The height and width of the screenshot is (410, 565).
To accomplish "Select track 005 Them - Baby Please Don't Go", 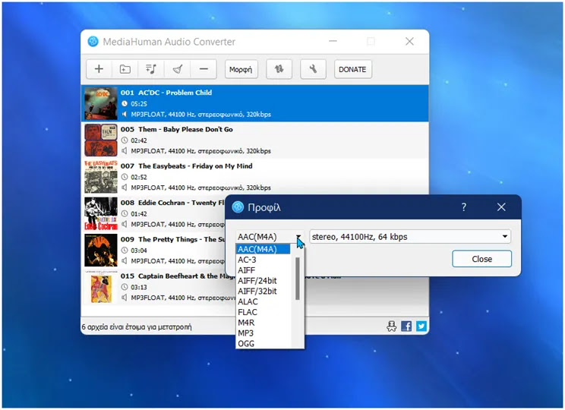I will (254, 140).
